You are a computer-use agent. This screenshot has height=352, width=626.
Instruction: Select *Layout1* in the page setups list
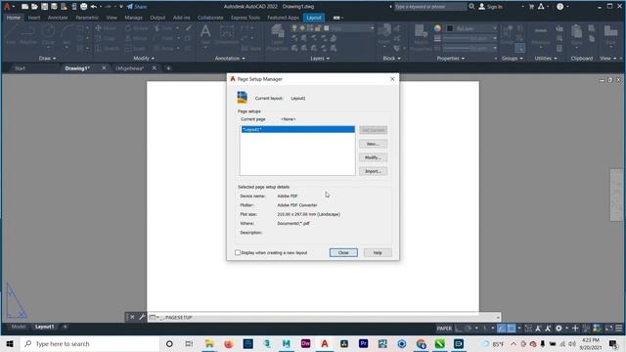point(297,129)
